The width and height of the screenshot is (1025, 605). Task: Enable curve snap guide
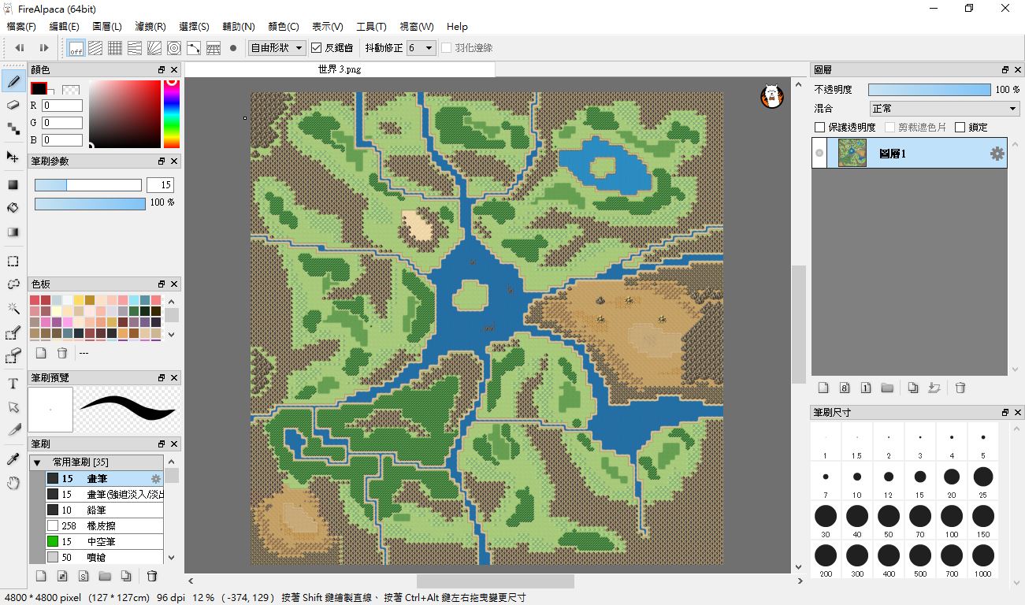point(194,48)
